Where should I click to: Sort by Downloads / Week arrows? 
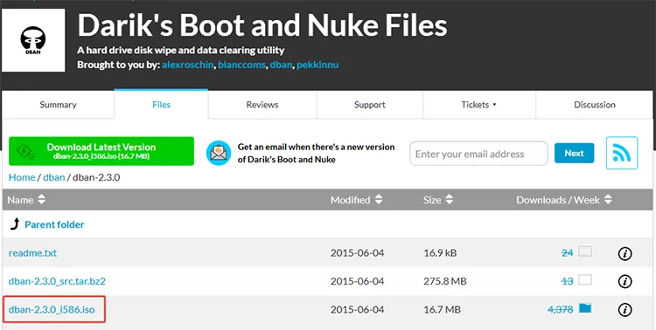tap(608, 200)
